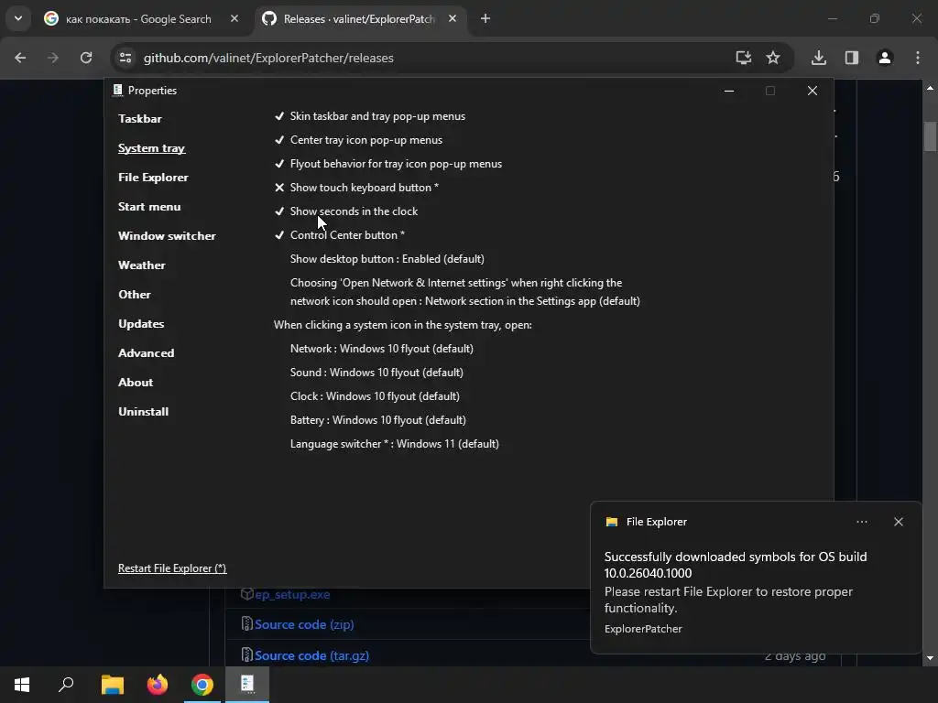This screenshot has height=703, width=938.
Task: Close the Google Search tab
Action: pyautogui.click(x=234, y=18)
